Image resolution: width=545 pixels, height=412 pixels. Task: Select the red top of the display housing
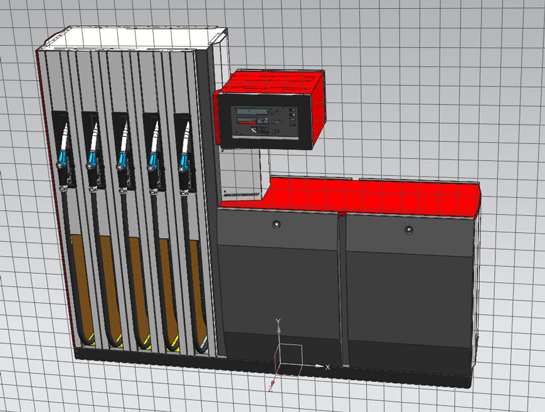click(x=270, y=81)
